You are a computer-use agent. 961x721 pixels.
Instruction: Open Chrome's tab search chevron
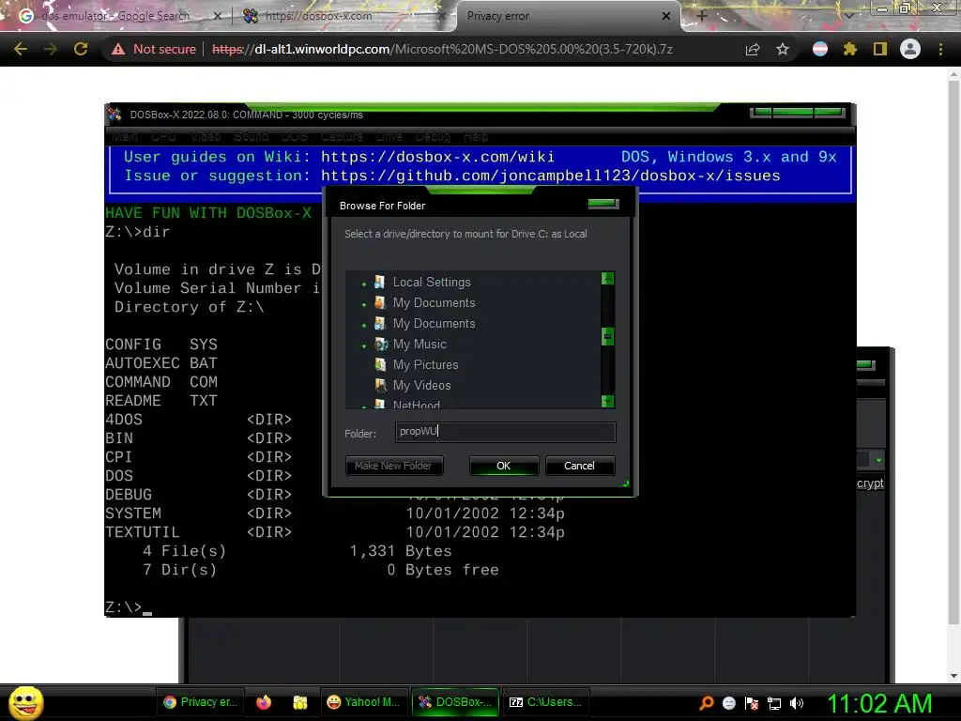click(x=849, y=15)
